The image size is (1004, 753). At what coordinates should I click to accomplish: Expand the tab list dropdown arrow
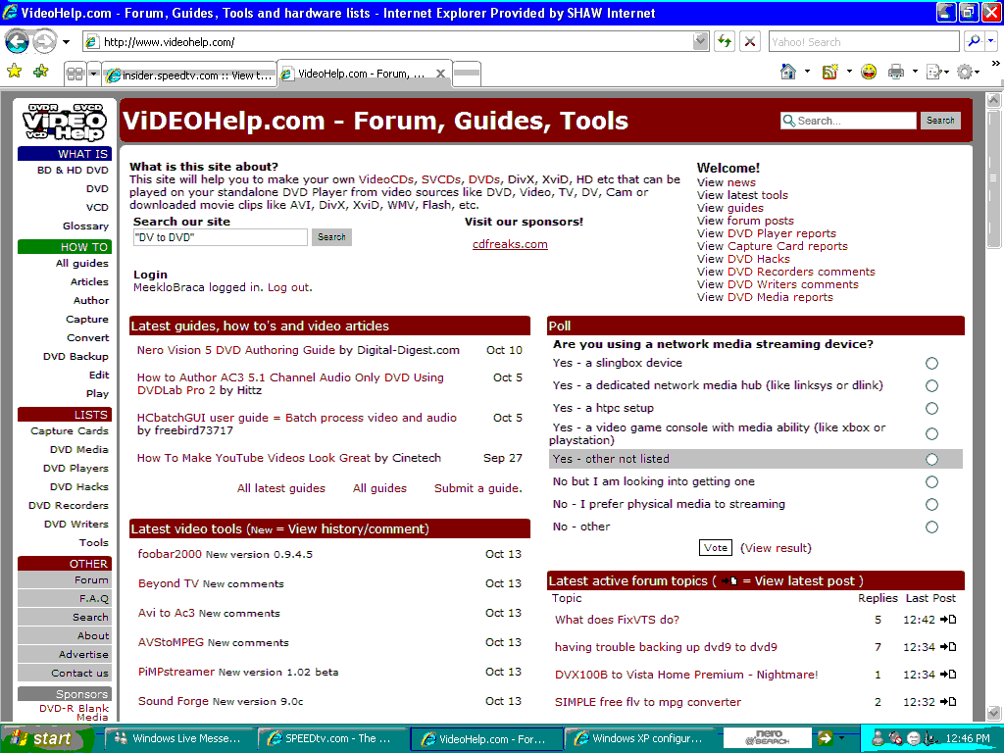pyautogui.click(x=93, y=74)
